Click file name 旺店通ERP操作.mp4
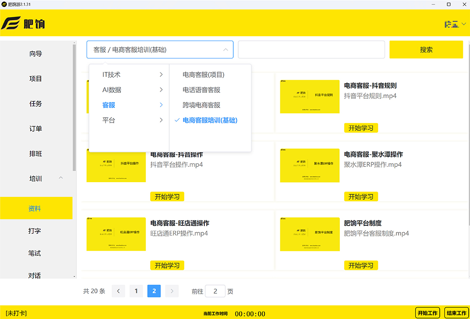Viewport: 470px width, 319px height. (x=179, y=233)
